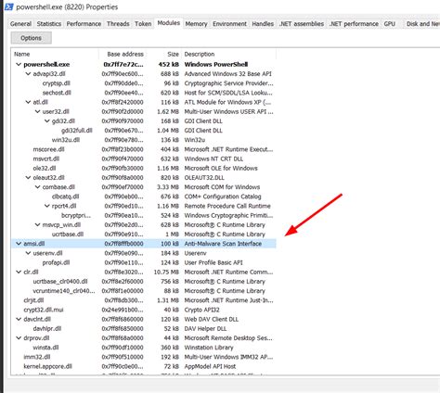440x393 pixels.
Task: Collapse the amsi.dll tree node
Action: tap(19, 244)
